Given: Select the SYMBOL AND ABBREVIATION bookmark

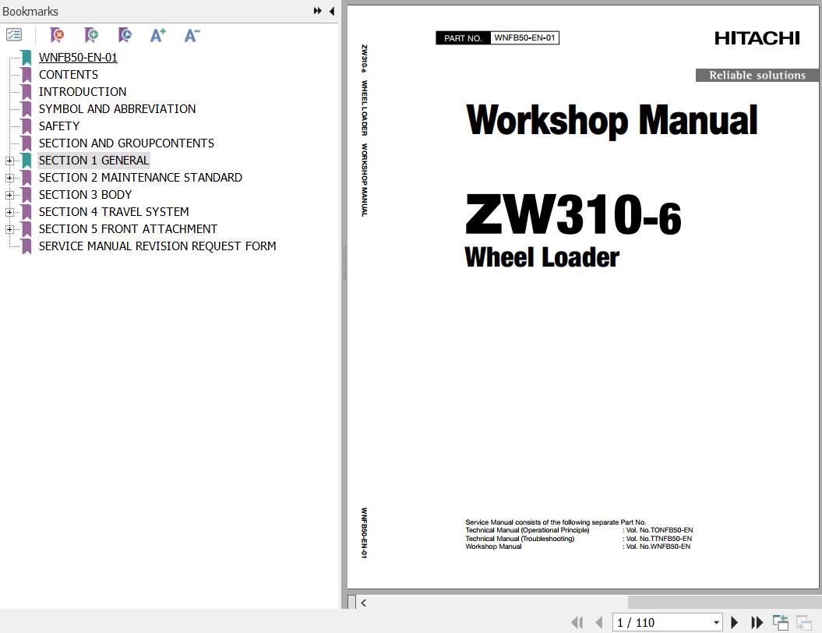Looking at the screenshot, I should click(117, 109).
